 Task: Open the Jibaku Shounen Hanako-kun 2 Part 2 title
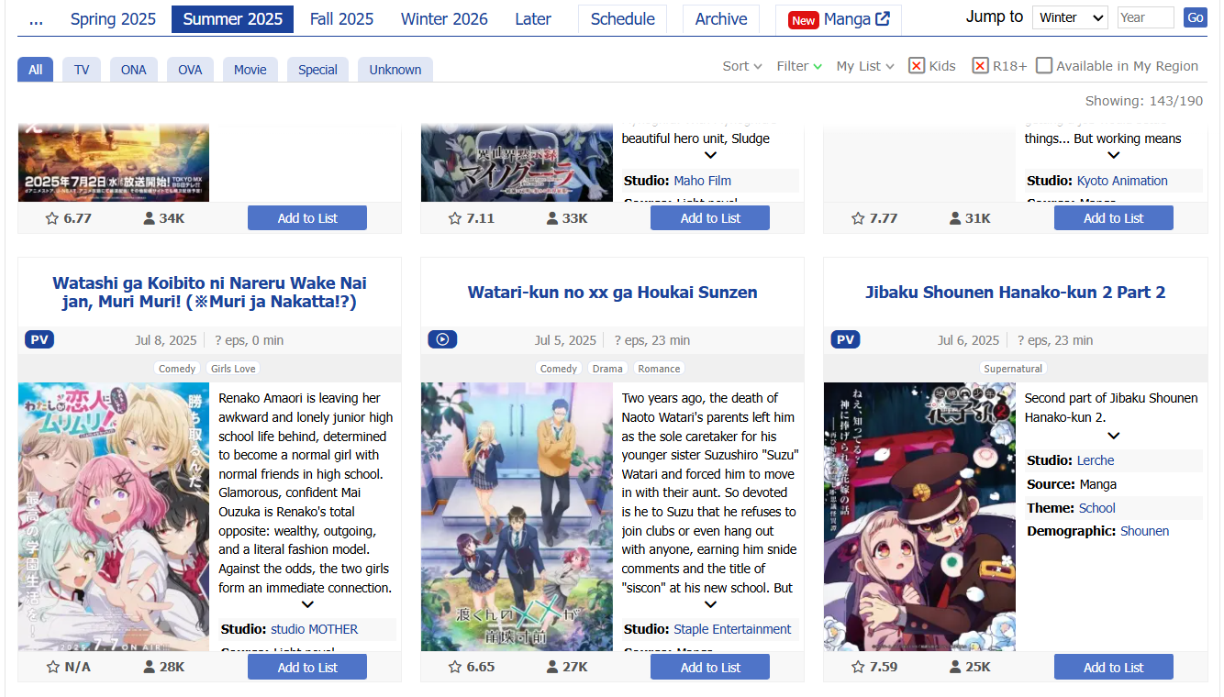point(1016,293)
